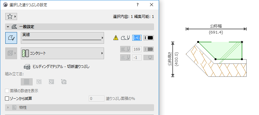Click the (691.4) width value
The image size is (259, 115).
point(216,32)
